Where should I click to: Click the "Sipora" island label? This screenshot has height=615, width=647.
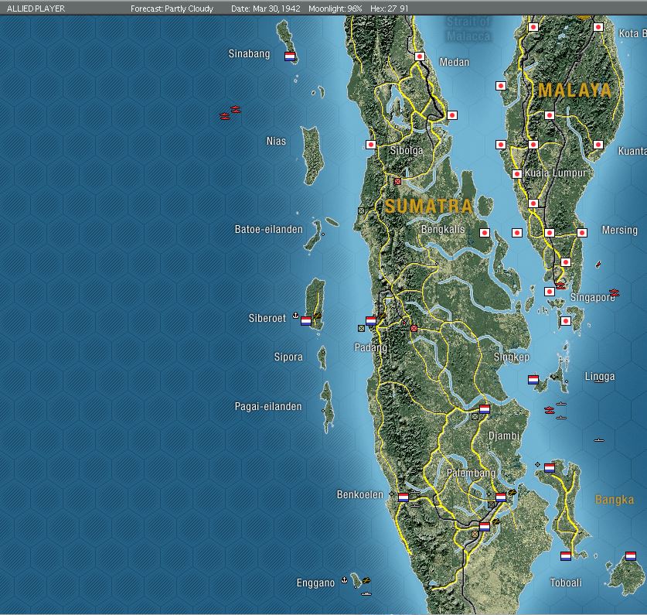coord(288,357)
